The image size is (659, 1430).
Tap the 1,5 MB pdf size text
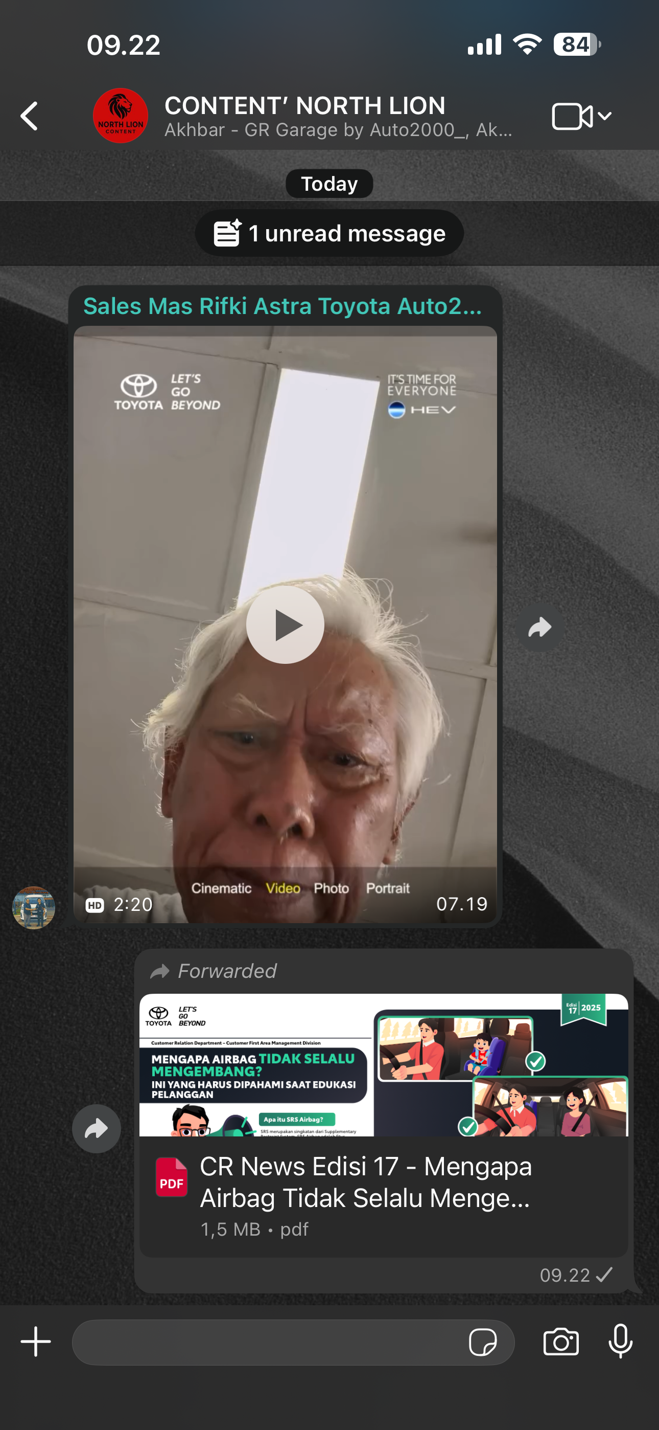(254, 1230)
